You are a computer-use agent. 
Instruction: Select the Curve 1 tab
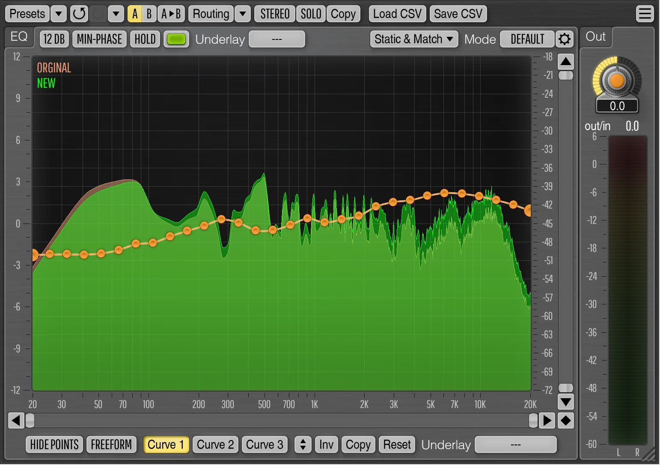166,444
